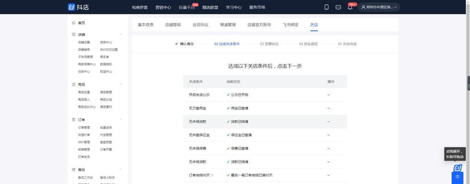Screen dimensions: 470x184
Task: Open 权益中心 in sidebar
Action: [x=106, y=72]
